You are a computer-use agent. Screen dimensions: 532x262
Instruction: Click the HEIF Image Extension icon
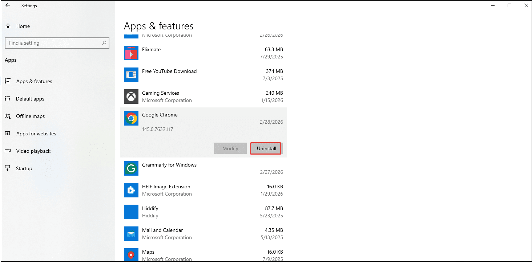131,190
